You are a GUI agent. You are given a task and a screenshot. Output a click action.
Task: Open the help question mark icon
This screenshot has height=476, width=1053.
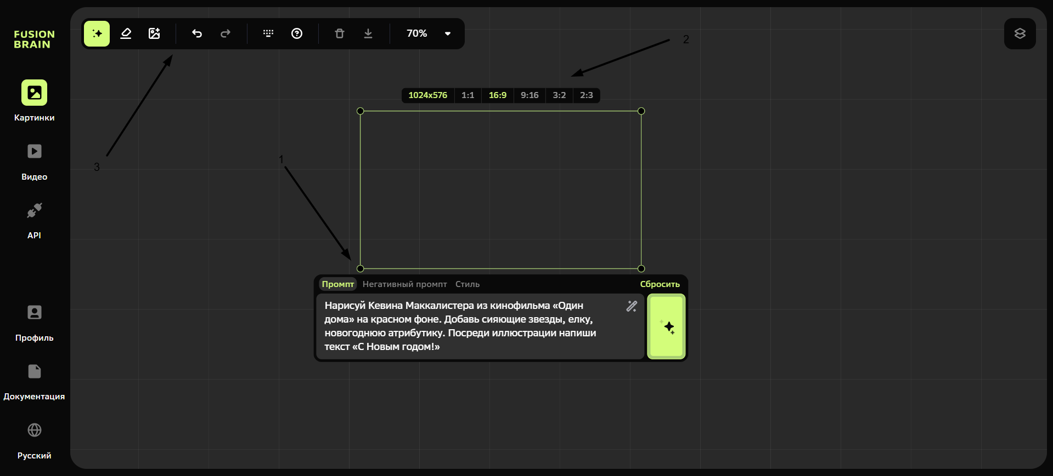coord(297,34)
